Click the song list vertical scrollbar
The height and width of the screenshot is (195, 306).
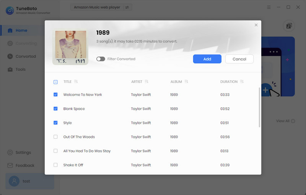[x=259, y=107]
